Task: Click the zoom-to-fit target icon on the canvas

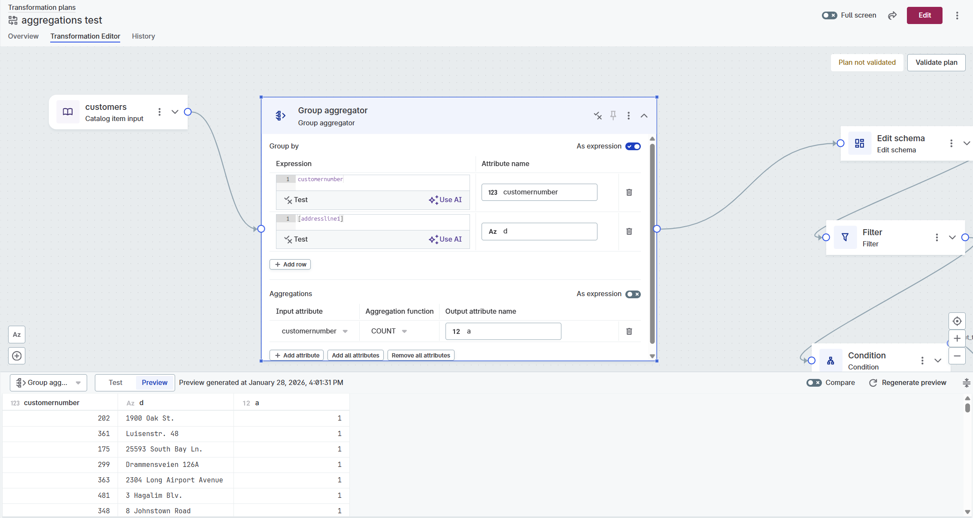Action: click(x=957, y=321)
